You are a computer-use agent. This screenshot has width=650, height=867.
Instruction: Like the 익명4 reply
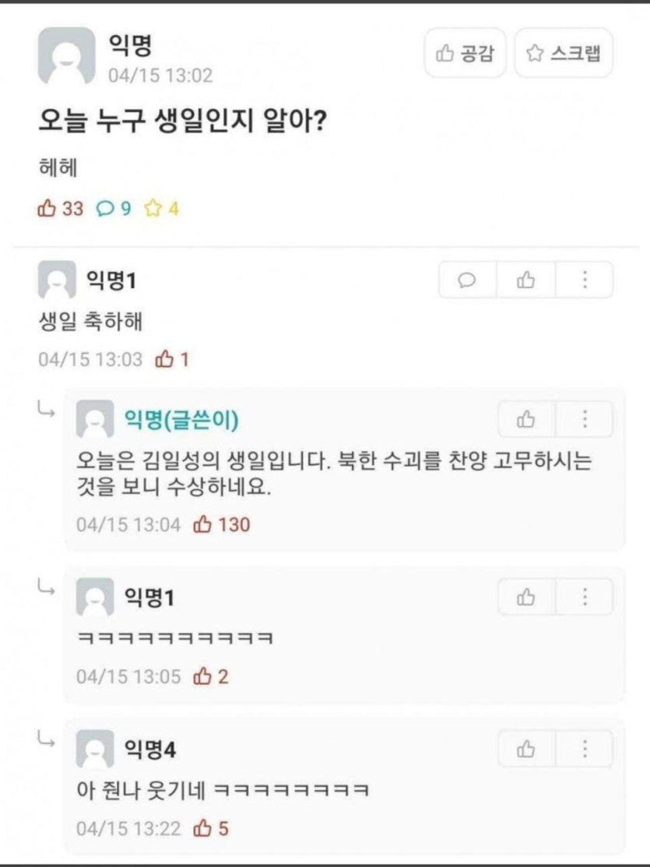(x=526, y=749)
